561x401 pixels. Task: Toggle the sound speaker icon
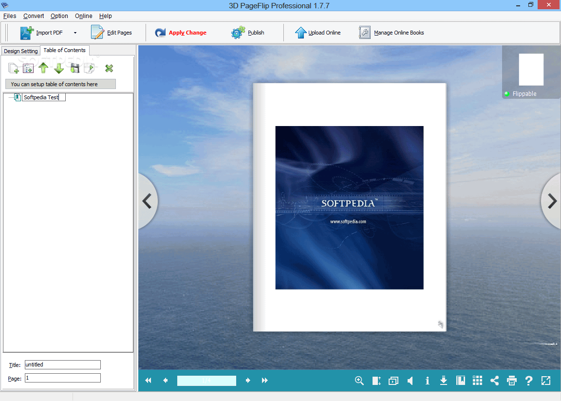[x=411, y=381]
